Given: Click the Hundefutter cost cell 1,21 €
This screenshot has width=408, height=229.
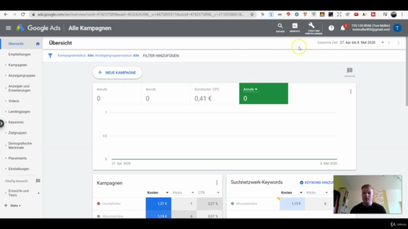Looking at the screenshot, I should coord(159,204).
